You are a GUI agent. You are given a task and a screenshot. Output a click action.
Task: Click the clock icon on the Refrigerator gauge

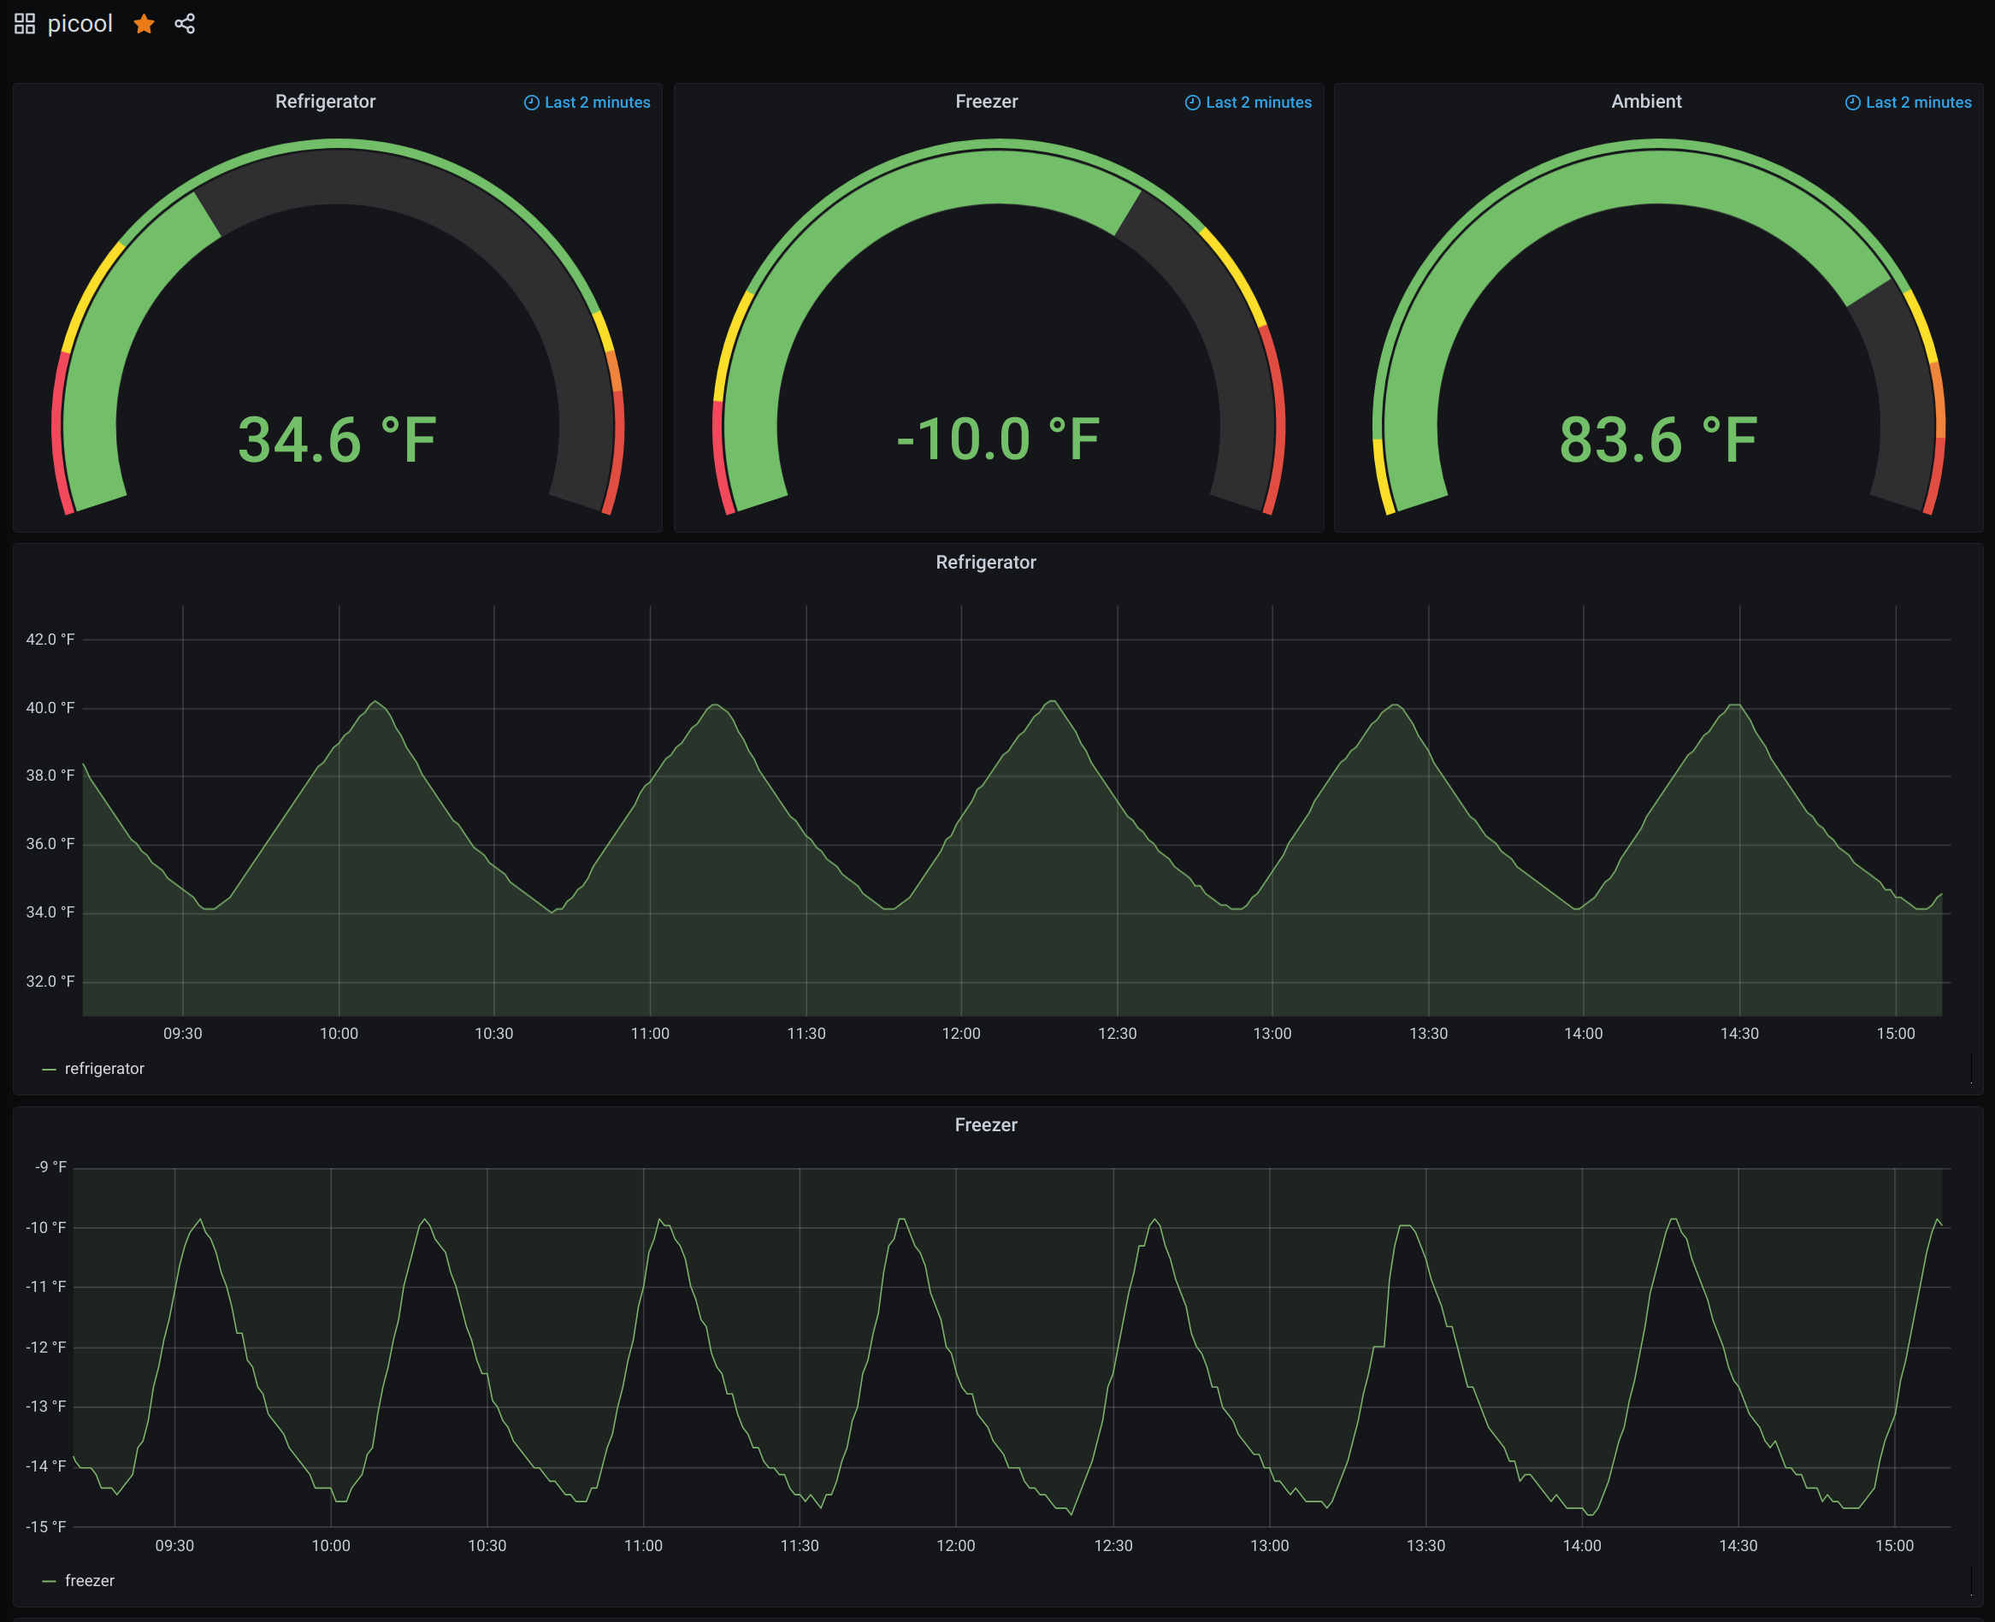[532, 103]
